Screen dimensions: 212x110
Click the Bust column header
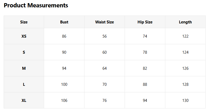click(64, 22)
